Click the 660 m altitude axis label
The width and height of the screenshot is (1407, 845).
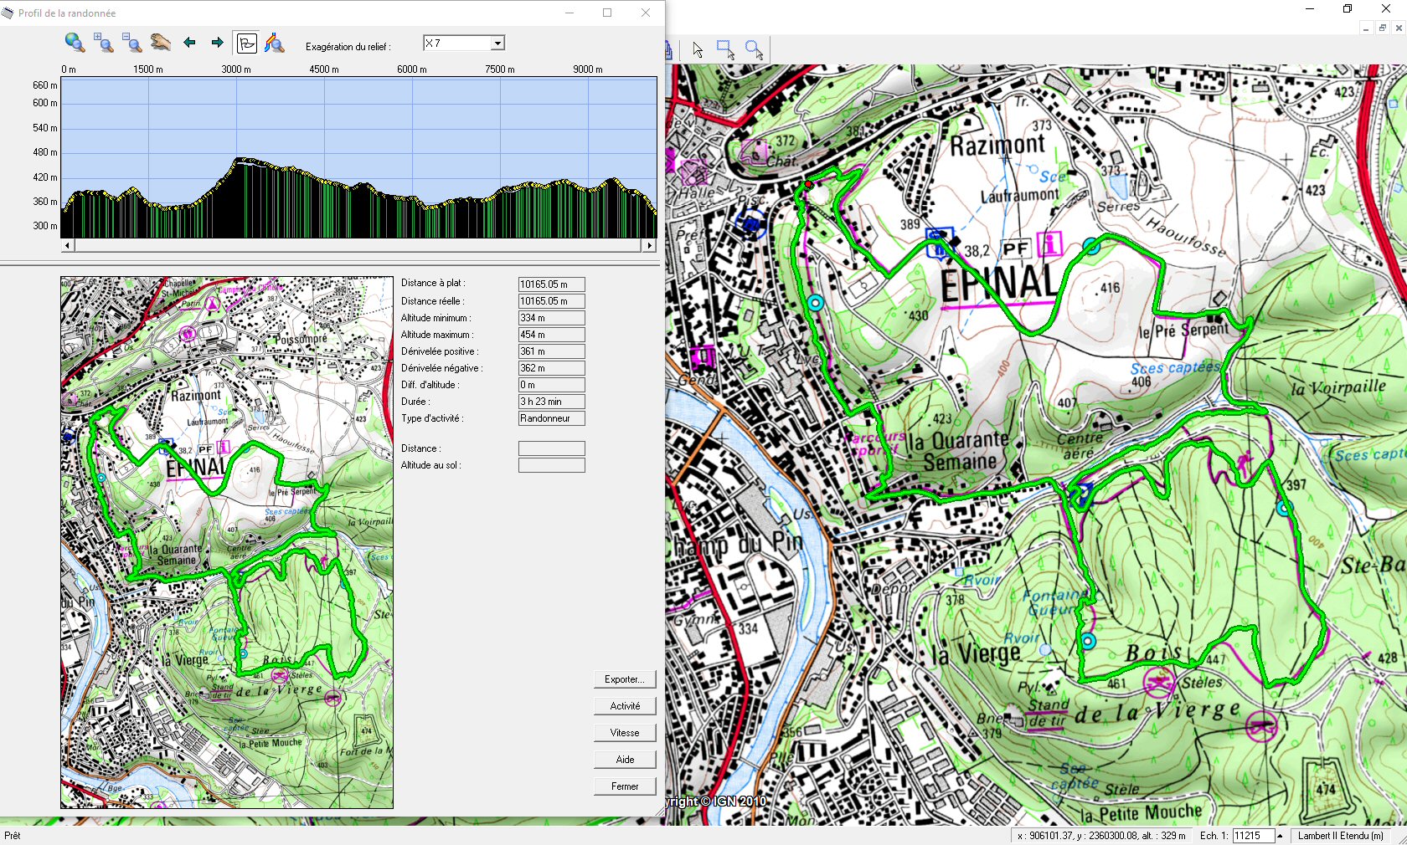tap(45, 85)
